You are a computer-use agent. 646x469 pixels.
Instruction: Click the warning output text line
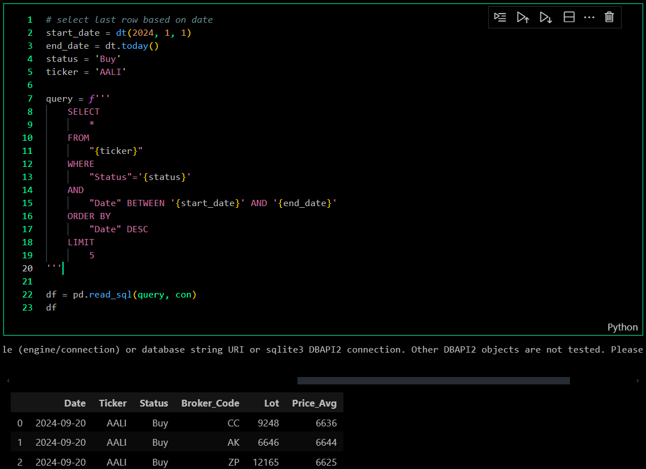pyautogui.click(x=322, y=350)
